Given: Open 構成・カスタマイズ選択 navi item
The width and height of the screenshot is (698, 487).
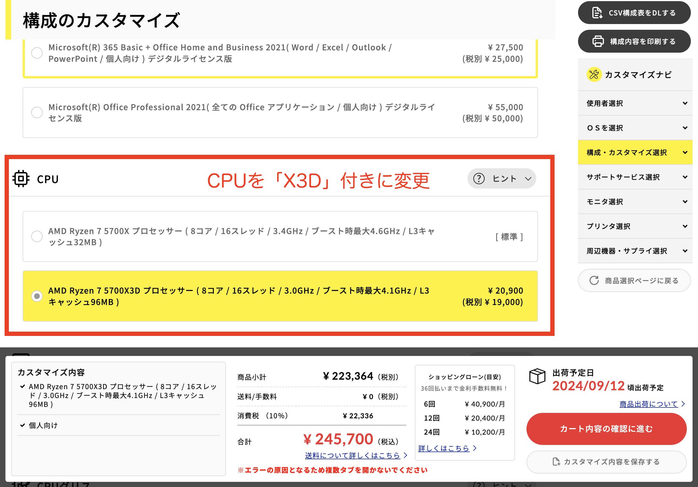Looking at the screenshot, I should coord(635,152).
